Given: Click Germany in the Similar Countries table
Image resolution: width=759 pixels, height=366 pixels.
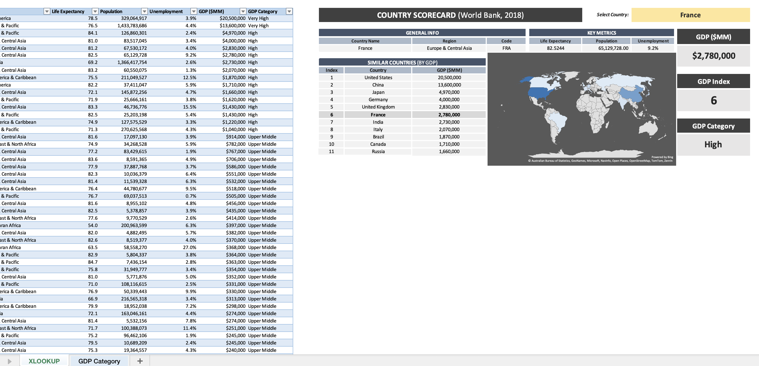Looking at the screenshot, I should [x=378, y=100].
